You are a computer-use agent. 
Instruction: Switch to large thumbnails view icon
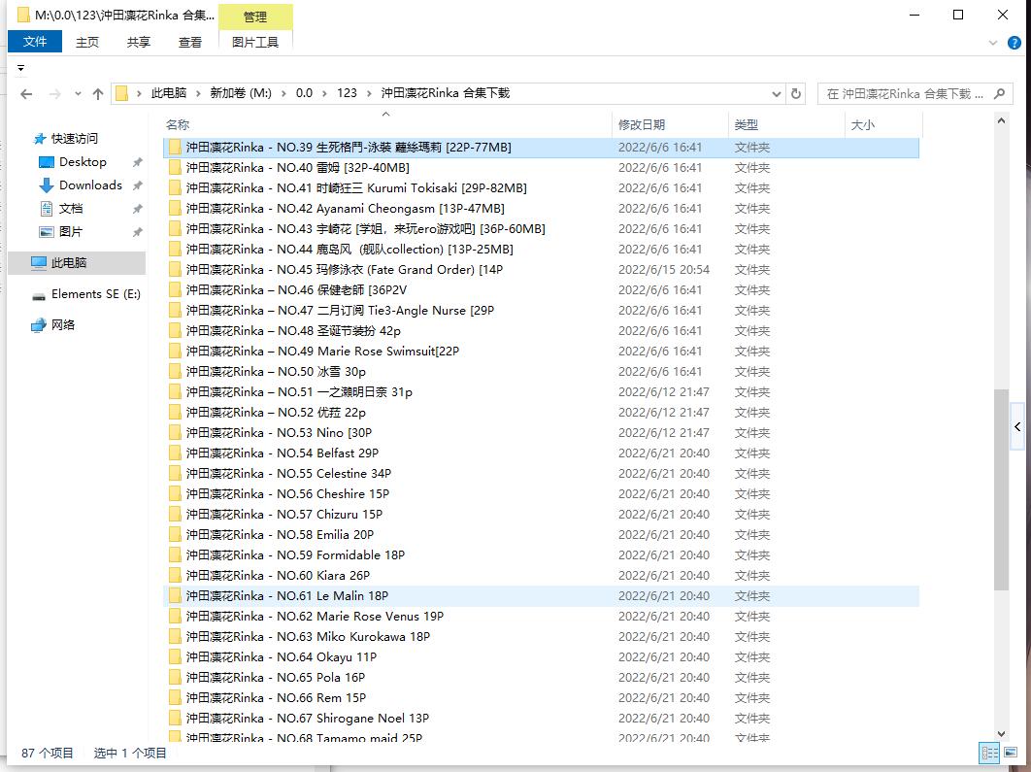pos(1010,753)
